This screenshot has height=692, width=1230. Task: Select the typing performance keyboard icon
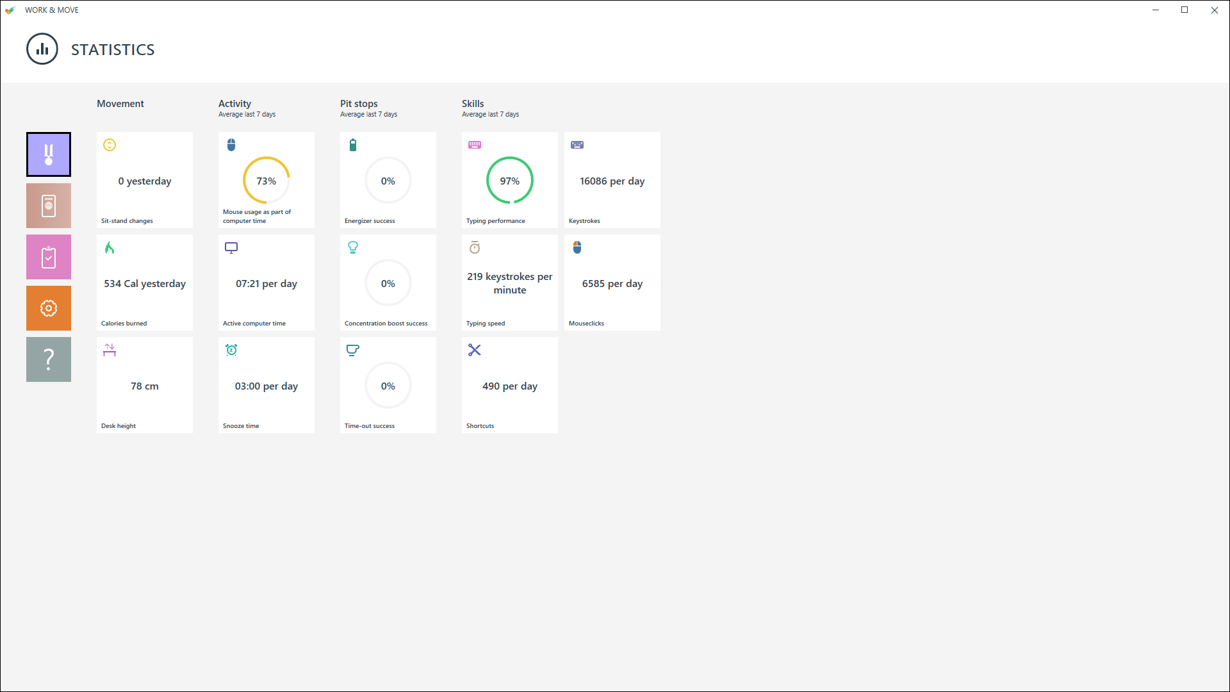(475, 145)
